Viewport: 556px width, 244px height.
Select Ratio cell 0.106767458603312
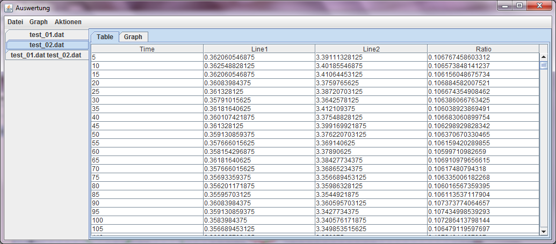(x=483, y=57)
